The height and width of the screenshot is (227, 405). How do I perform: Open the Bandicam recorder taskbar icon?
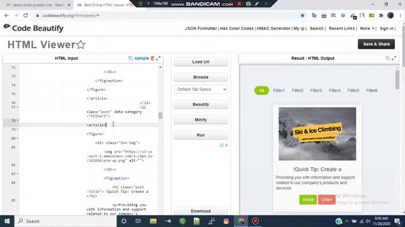tap(255, 221)
